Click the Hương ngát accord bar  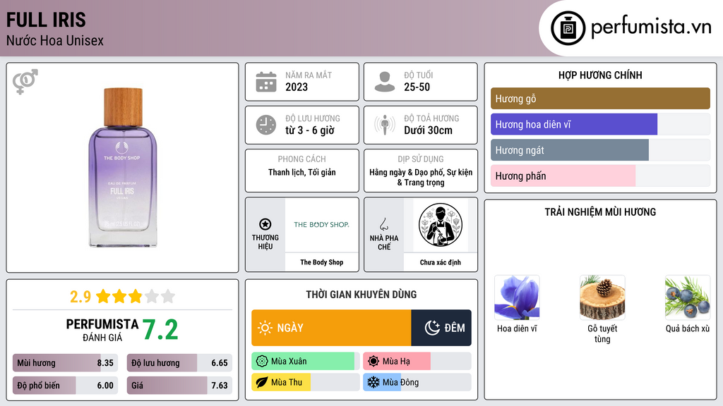click(x=600, y=150)
